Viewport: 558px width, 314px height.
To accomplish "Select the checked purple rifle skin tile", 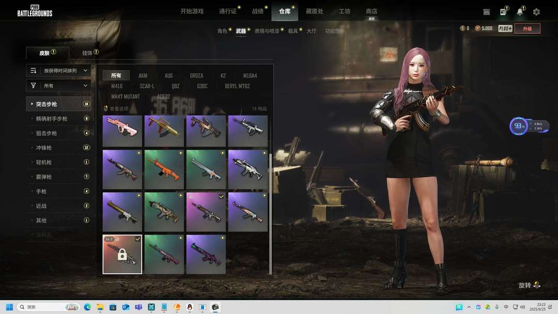I will coord(206,212).
